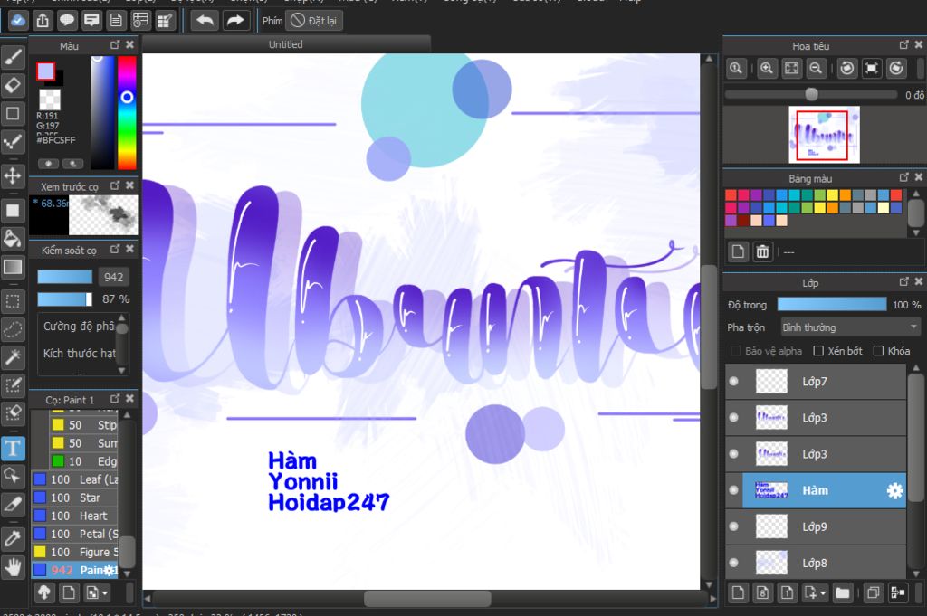Toggle visibility of Hàm layer
The width and height of the screenshot is (927, 616).
click(x=733, y=490)
